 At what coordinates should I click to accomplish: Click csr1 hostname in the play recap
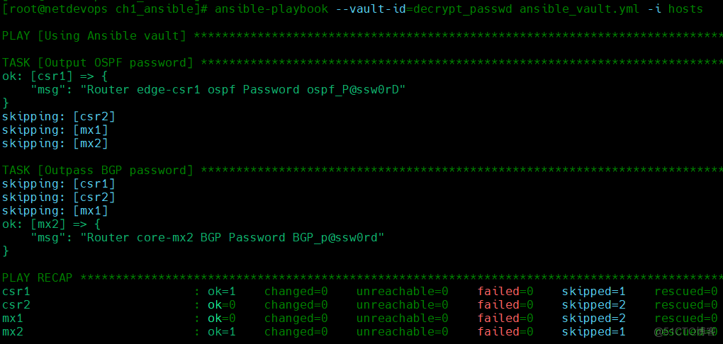tap(16, 291)
